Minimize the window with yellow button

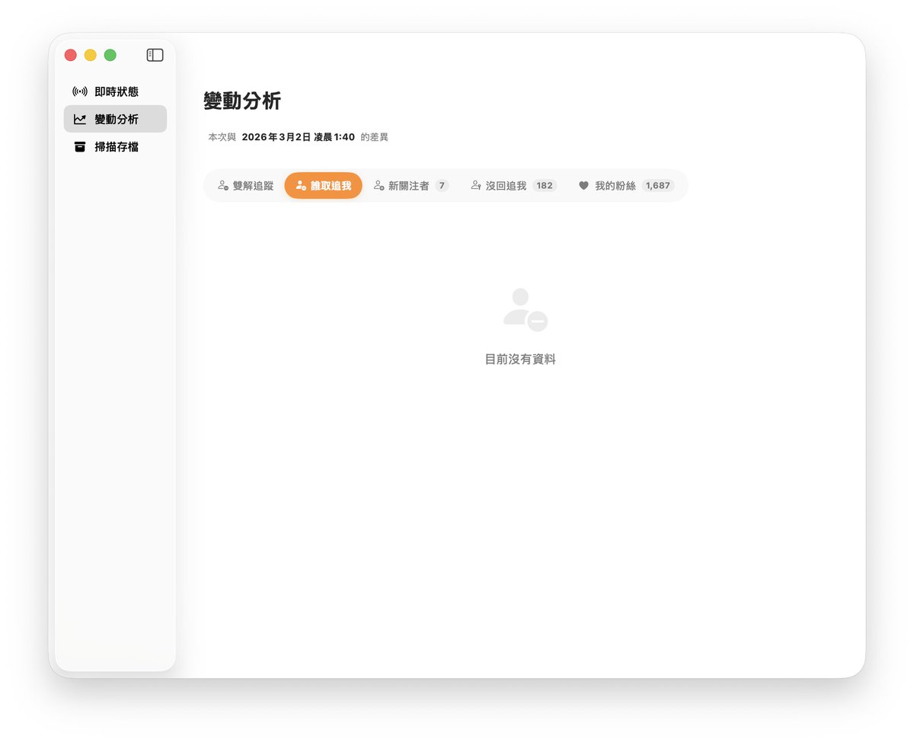[91, 55]
